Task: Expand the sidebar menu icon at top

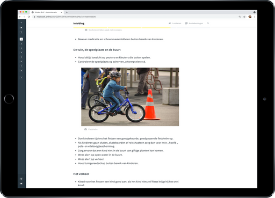Action: [x=21, y=23]
